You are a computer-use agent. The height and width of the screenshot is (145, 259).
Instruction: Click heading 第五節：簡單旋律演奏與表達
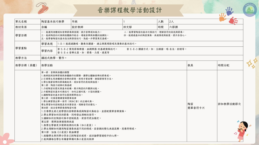click(x=57, y=122)
